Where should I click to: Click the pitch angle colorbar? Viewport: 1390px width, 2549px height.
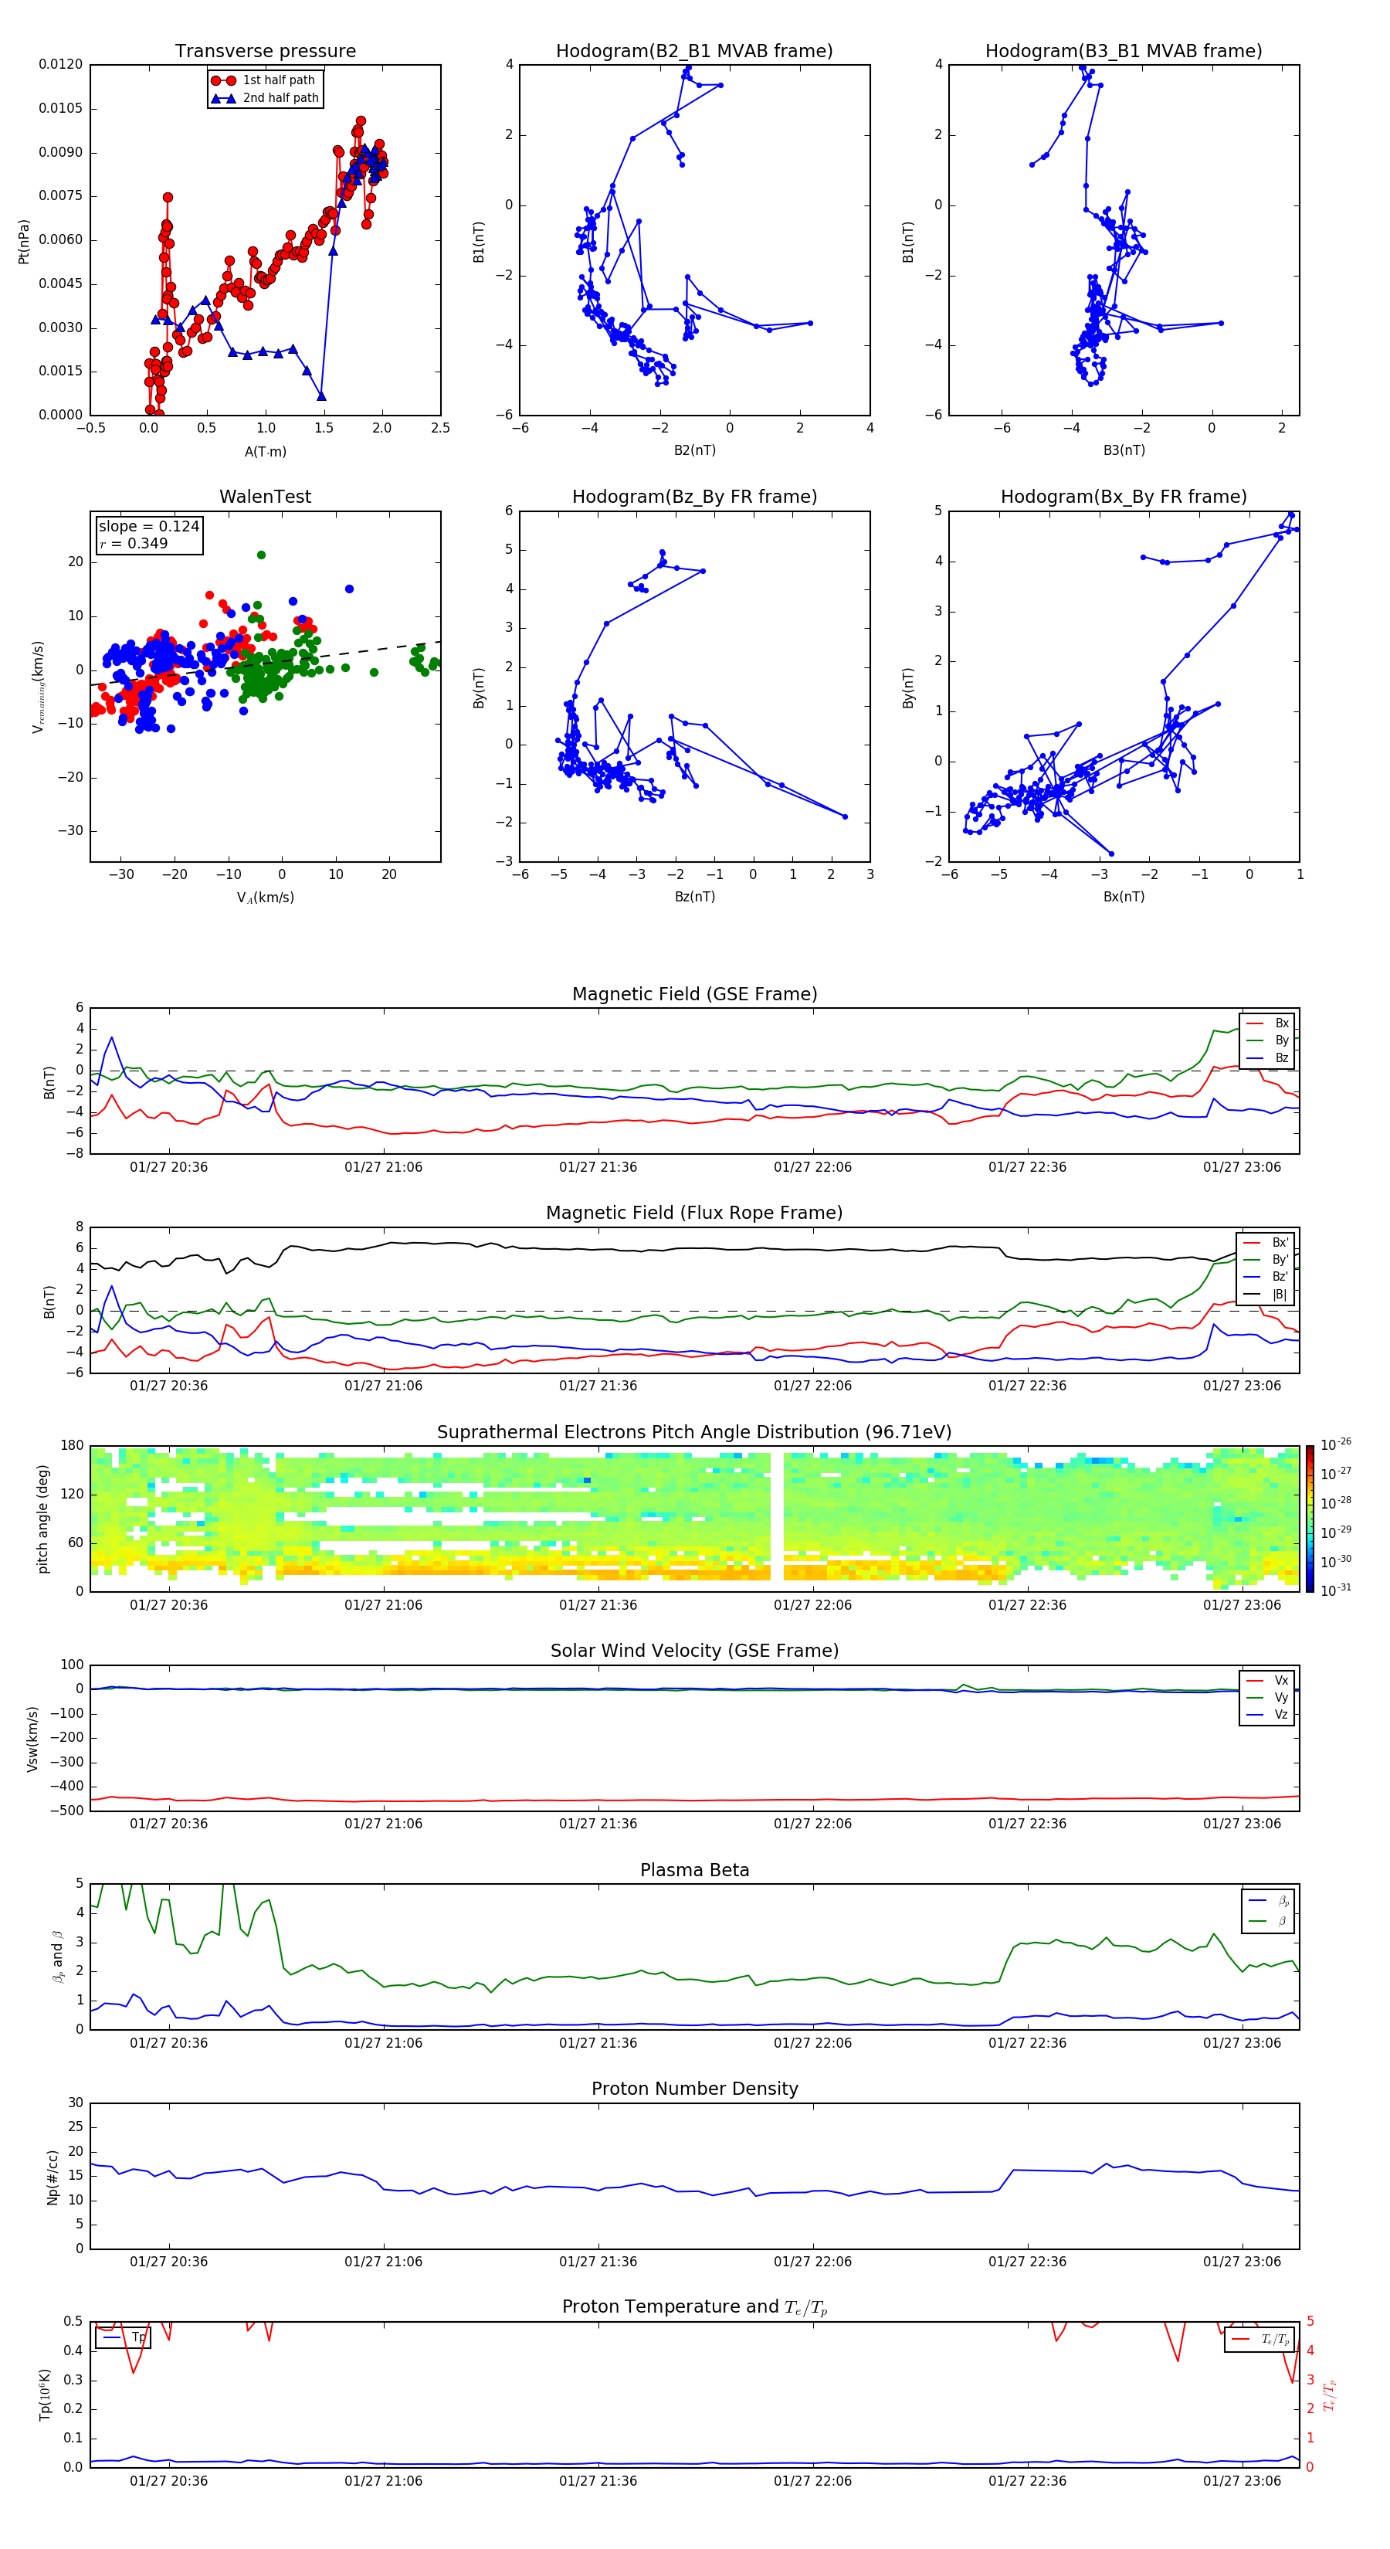point(1310,1519)
